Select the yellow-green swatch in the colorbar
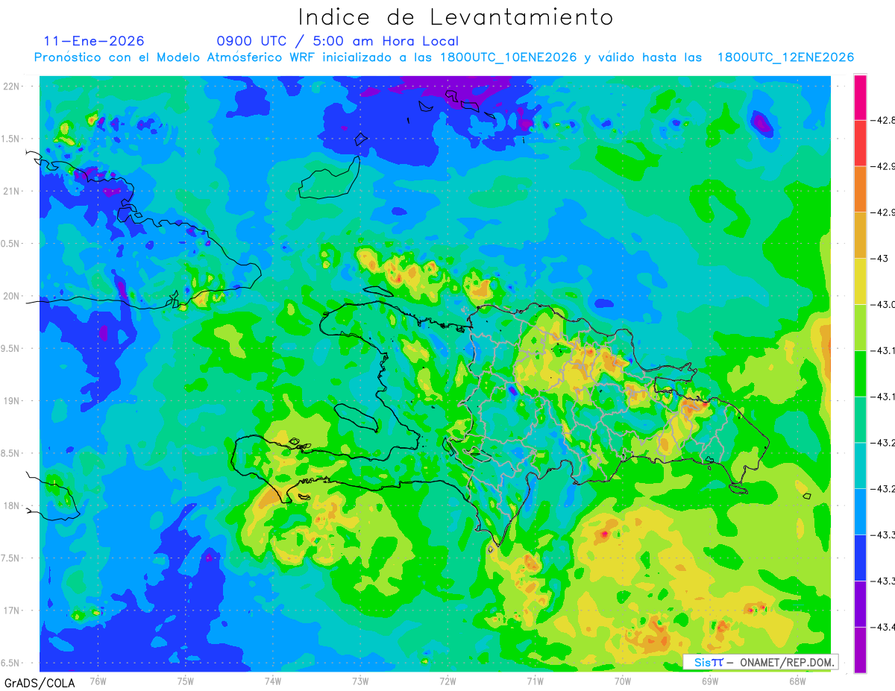The width and height of the screenshot is (895, 691). point(860,327)
